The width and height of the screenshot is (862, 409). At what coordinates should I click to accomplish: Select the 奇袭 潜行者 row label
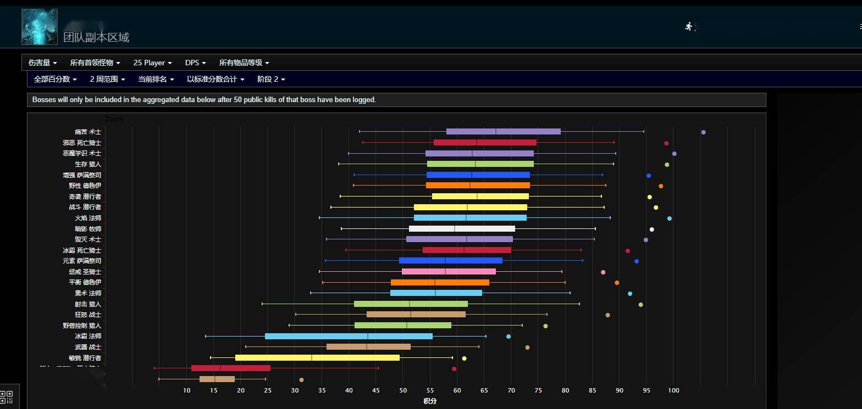85,197
